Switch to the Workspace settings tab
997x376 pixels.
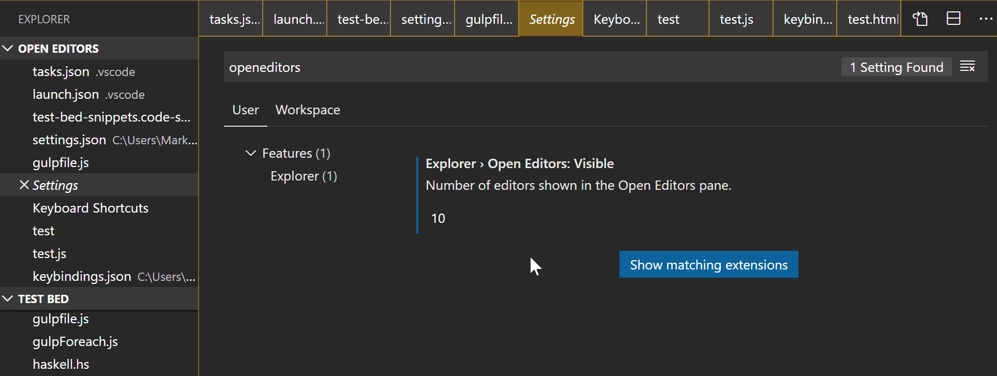(307, 110)
